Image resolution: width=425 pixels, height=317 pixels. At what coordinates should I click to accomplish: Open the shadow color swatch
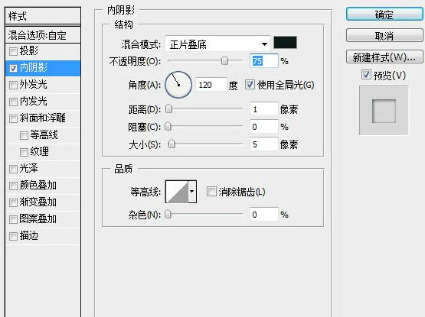click(x=285, y=43)
